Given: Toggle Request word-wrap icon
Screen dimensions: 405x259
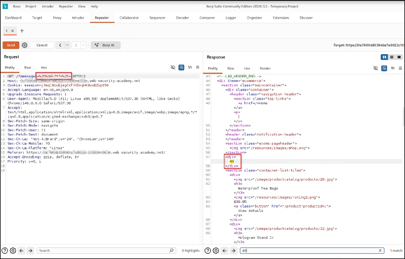Looking at the screenshot, I should coord(181,68).
